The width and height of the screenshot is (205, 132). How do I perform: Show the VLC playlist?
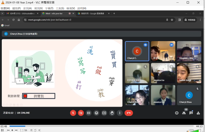pos(31,130)
